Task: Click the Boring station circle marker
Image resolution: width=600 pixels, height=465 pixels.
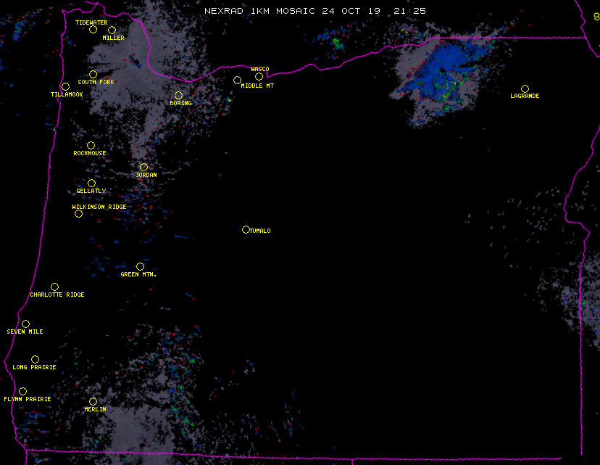Action: (x=178, y=95)
